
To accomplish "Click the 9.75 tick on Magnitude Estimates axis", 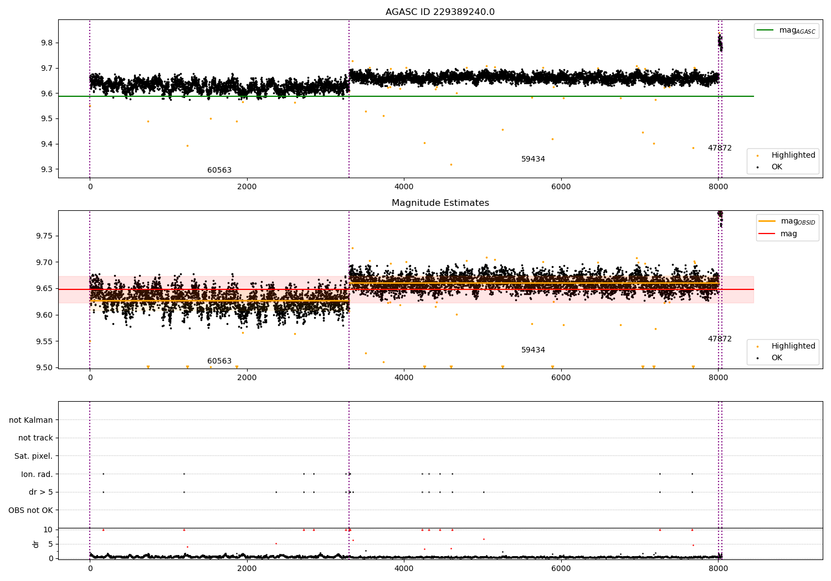I will pos(44,236).
